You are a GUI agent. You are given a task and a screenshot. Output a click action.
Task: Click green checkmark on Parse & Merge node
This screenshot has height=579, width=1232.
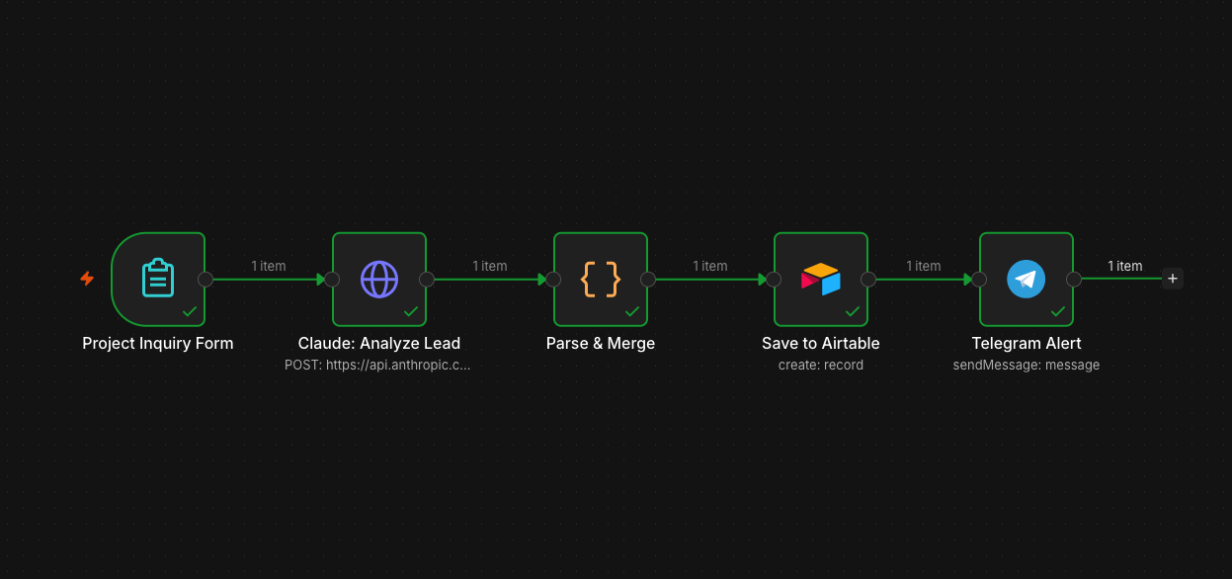pos(631,311)
